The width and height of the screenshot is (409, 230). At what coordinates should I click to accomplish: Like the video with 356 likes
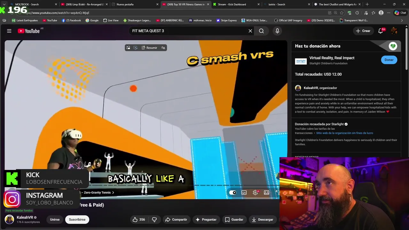pyautogui.click(x=139, y=219)
